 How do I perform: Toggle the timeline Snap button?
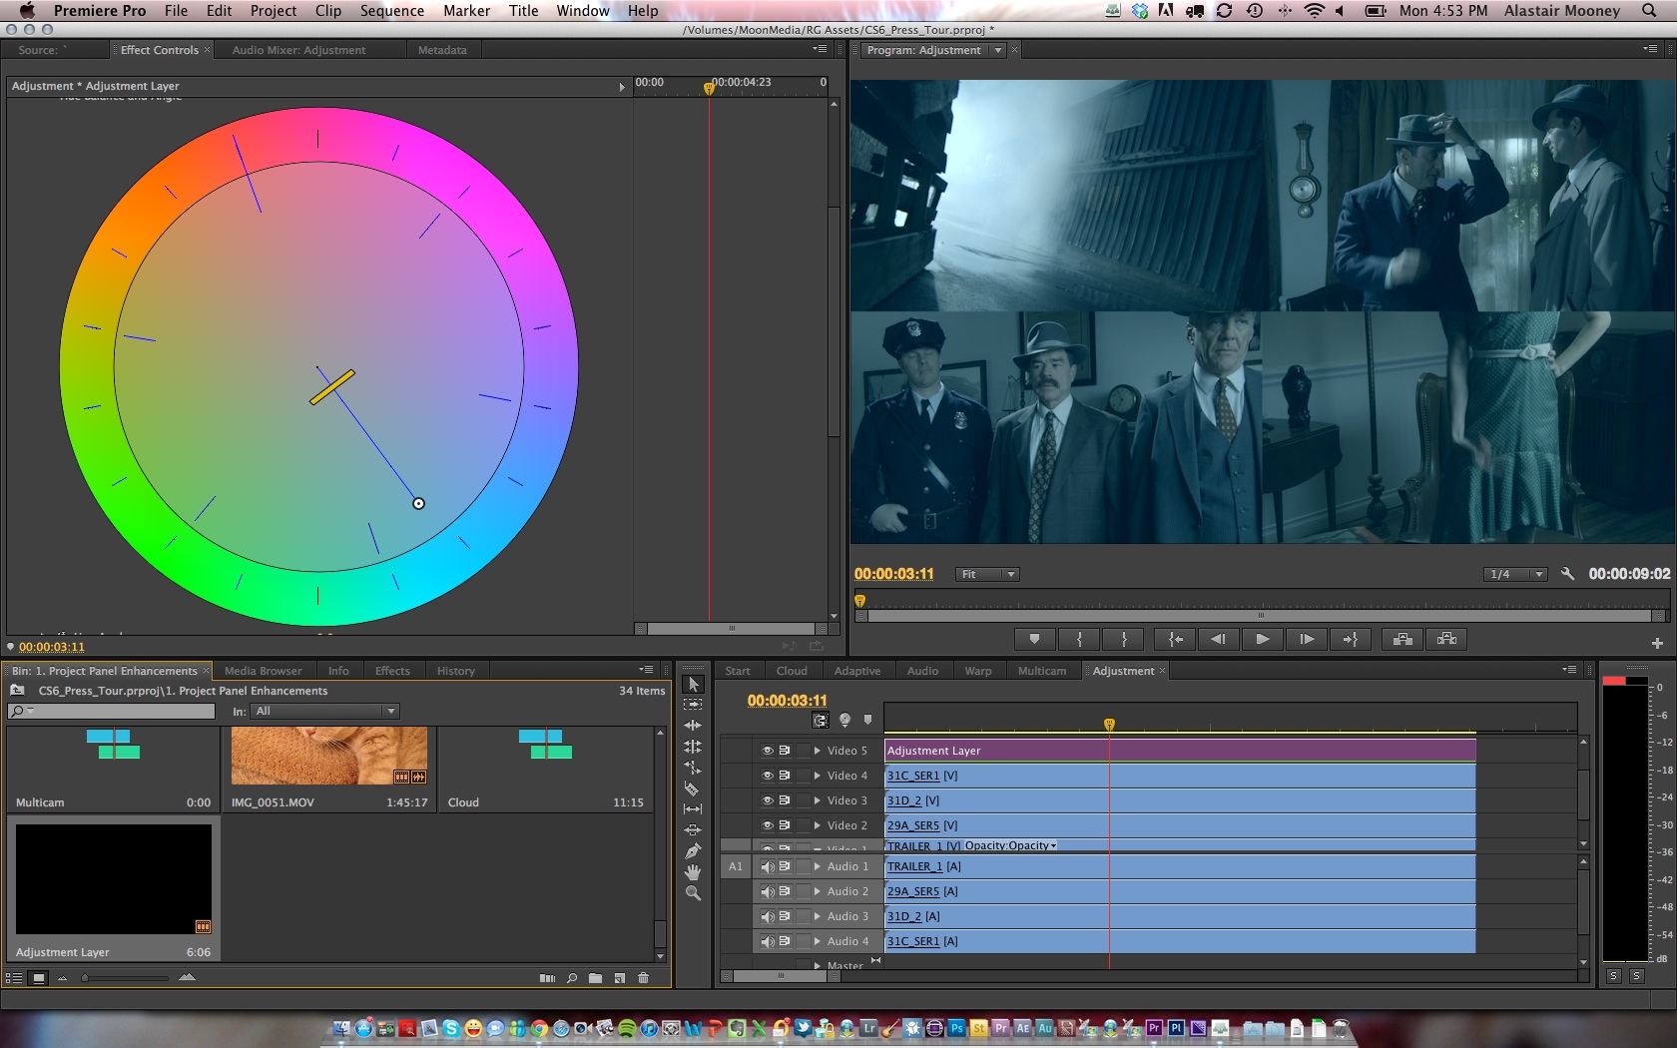821,721
